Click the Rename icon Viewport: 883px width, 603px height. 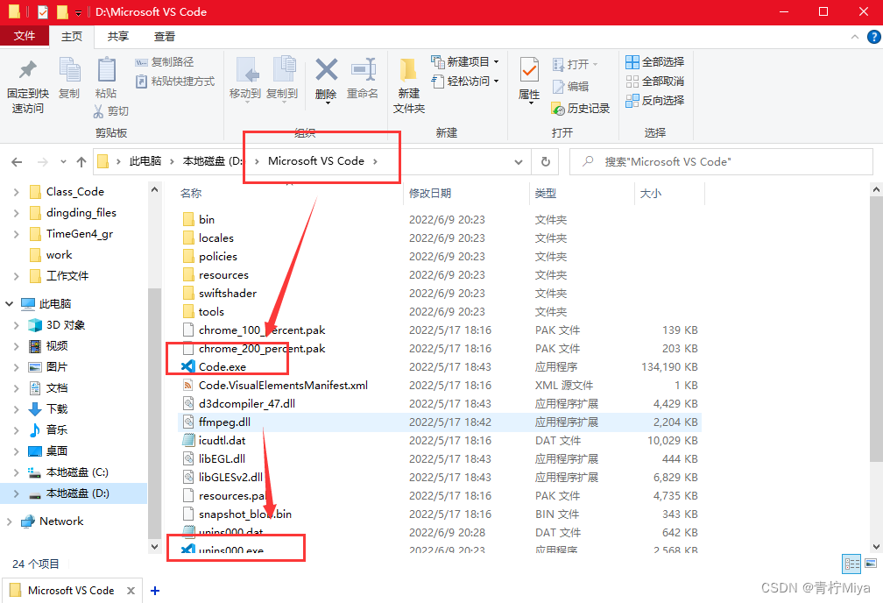coord(364,70)
